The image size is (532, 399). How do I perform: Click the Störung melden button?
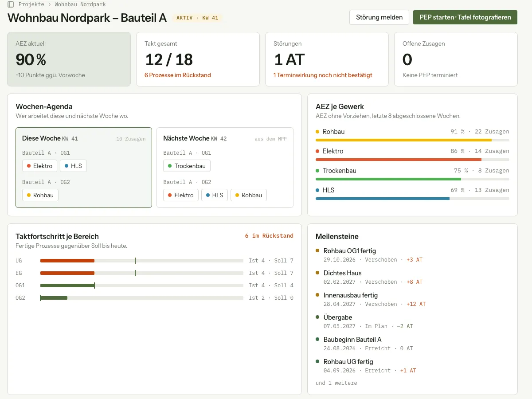point(379,17)
